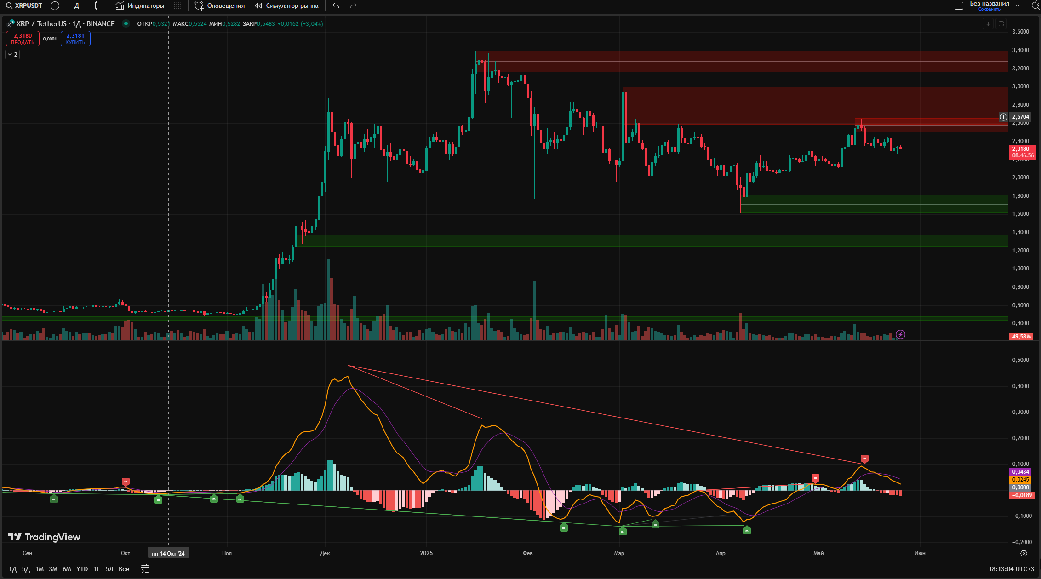Viewport: 1041px width, 579px height.
Task: Redo the last chart action
Action: [353, 6]
